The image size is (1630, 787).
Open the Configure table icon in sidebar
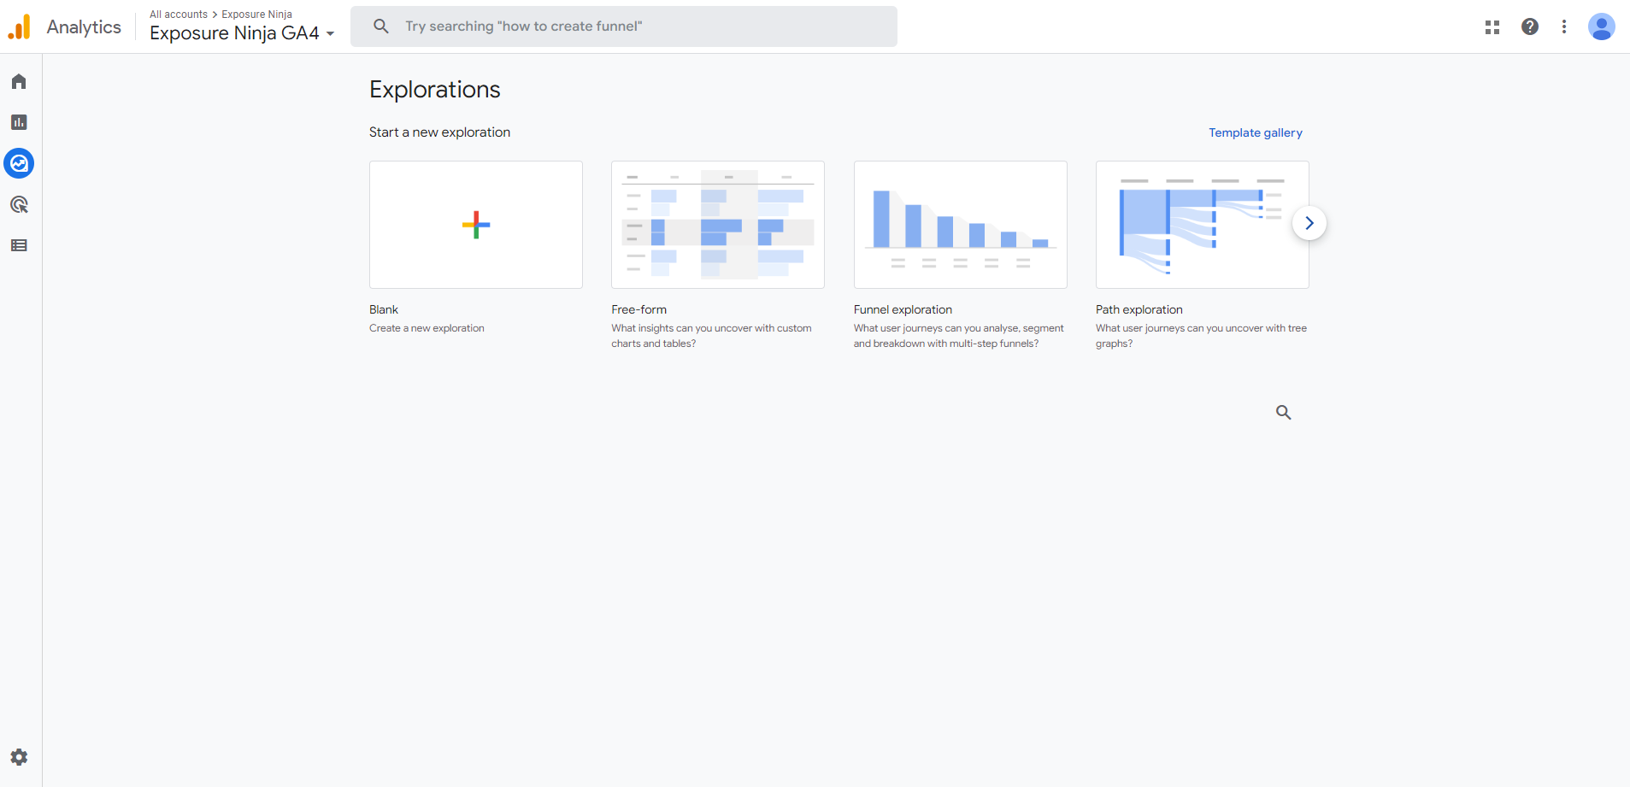19,245
